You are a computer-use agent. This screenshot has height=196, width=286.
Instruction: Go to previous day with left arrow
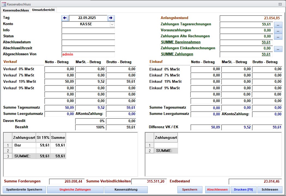[x=65, y=18]
